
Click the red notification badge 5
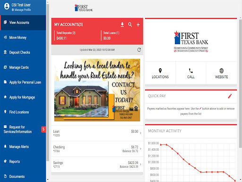click(43, 129)
